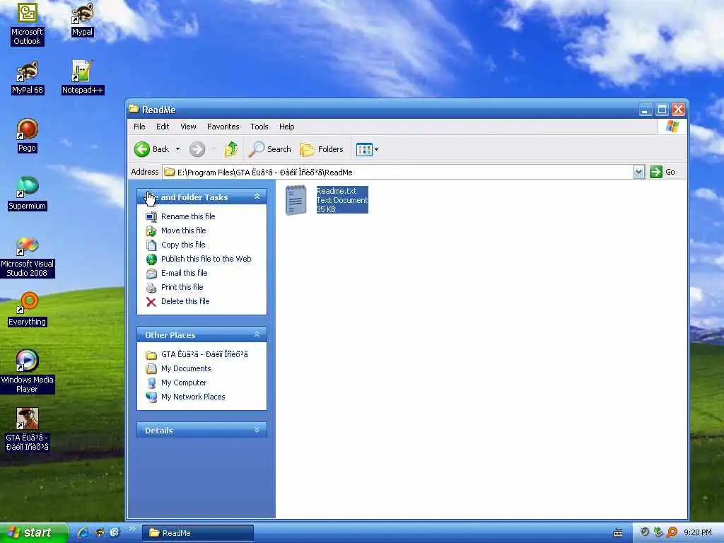Select Windows Media Player desktop shortcut
The height and width of the screenshot is (543, 724).
coord(28,372)
